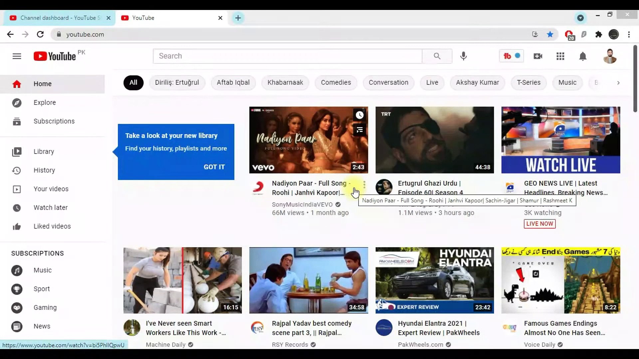Open the notifications bell

(x=583, y=56)
